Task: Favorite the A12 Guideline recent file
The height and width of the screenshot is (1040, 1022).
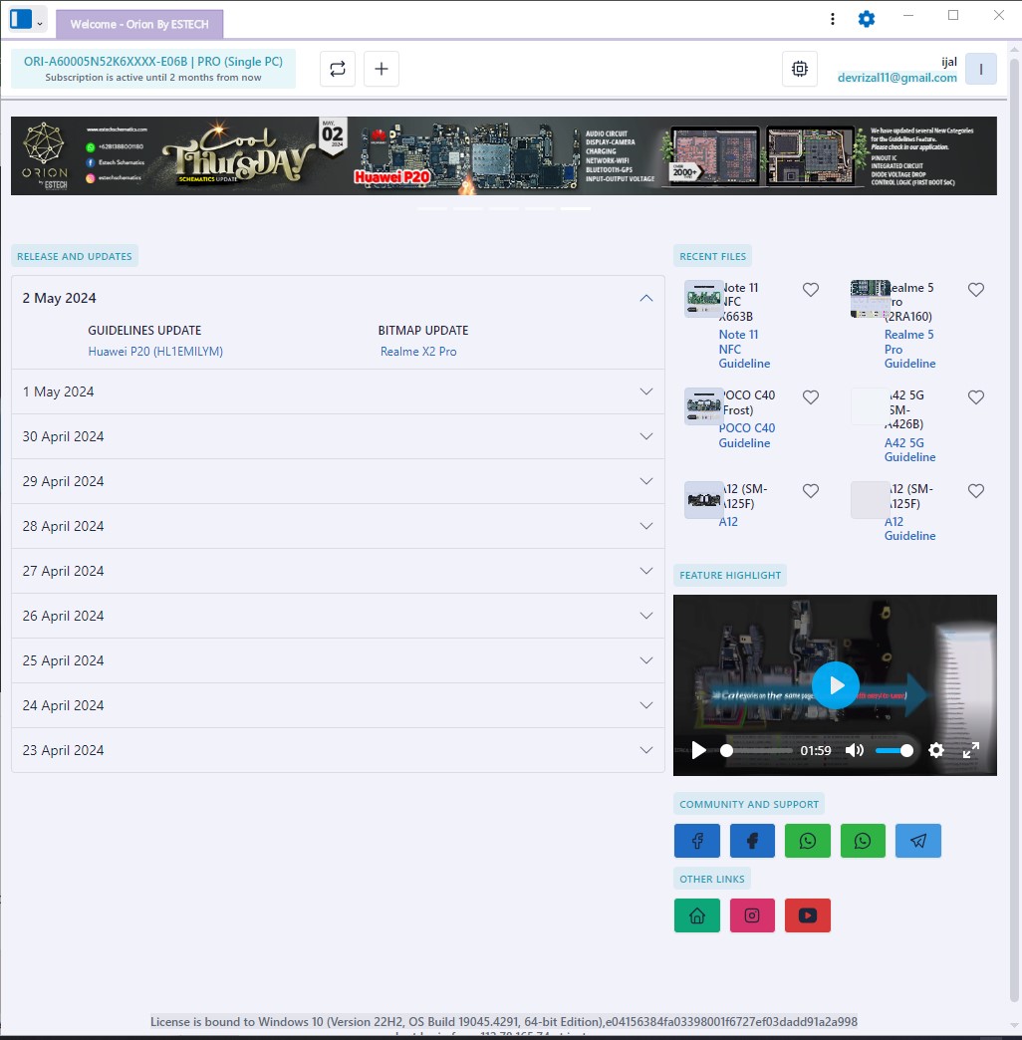Action: click(975, 491)
